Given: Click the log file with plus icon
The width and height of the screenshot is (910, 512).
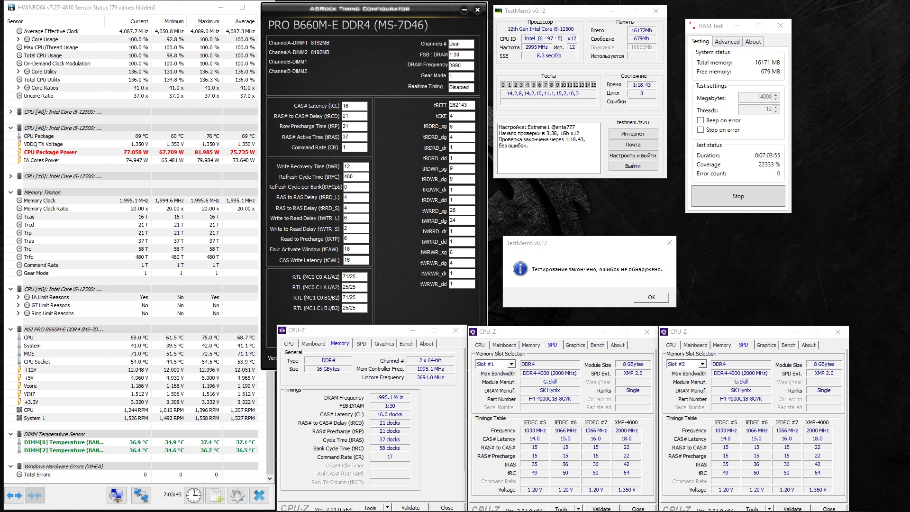Looking at the screenshot, I should click(x=216, y=495).
